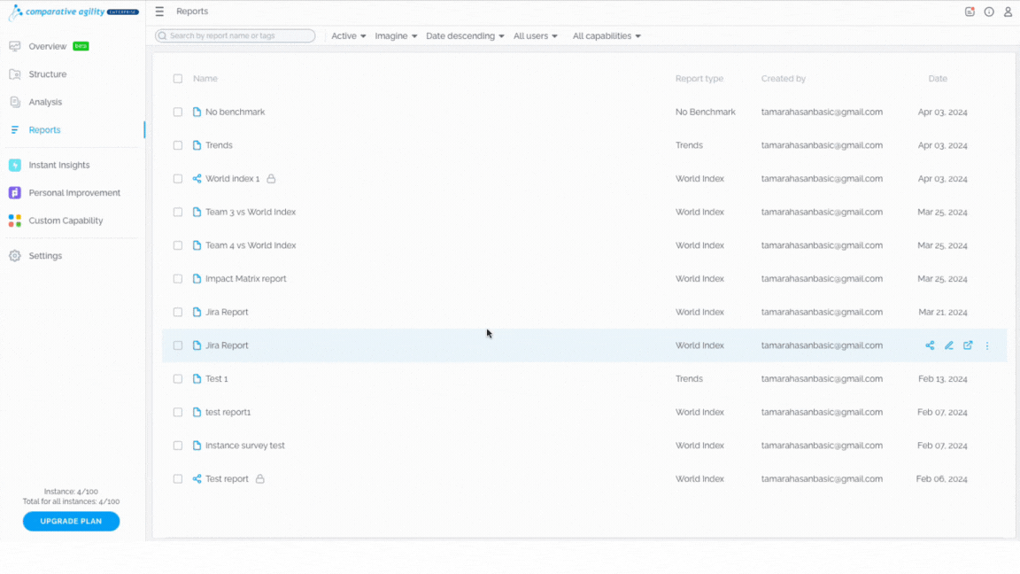Focus the report name search field
The width and height of the screenshot is (1020, 574).
point(235,35)
